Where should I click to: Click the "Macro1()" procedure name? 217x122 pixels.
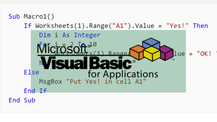(x=39, y=17)
